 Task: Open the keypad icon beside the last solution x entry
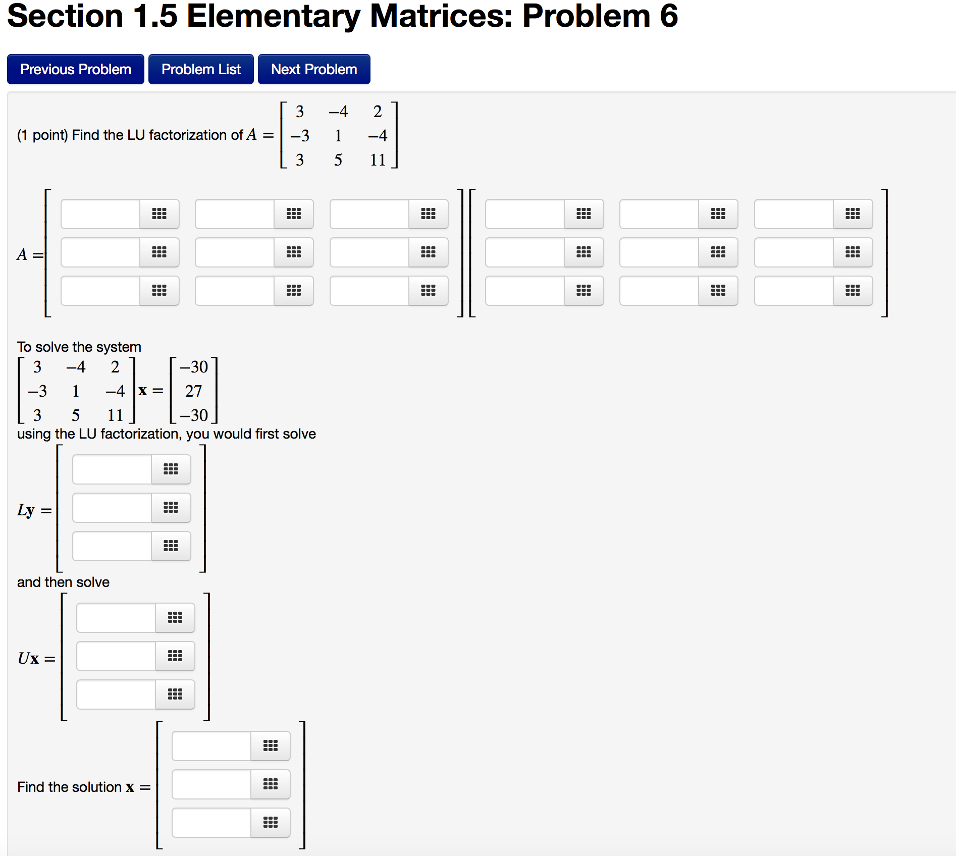pos(271,823)
